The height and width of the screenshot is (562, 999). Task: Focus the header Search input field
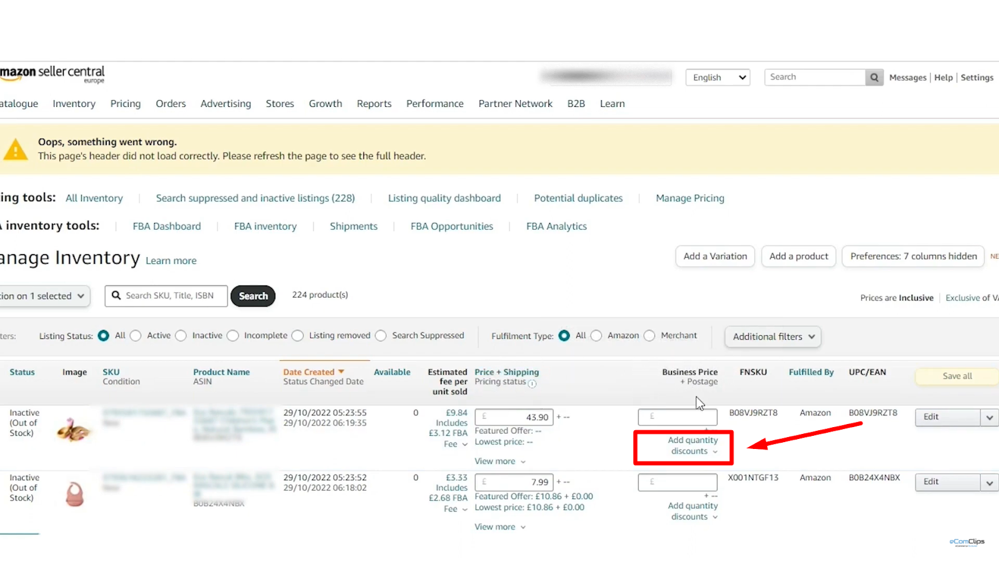click(815, 77)
